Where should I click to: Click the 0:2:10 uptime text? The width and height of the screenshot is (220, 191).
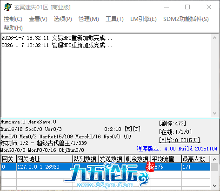click(113, 129)
